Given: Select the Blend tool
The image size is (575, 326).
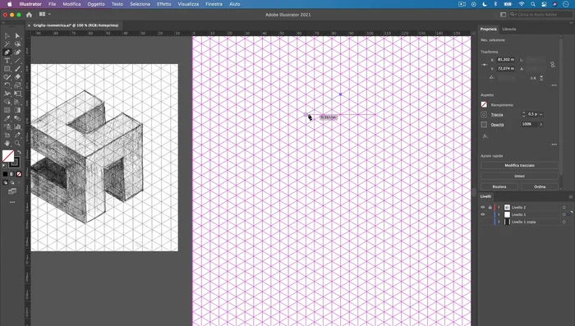Looking at the screenshot, I should pyautogui.click(x=17, y=118).
